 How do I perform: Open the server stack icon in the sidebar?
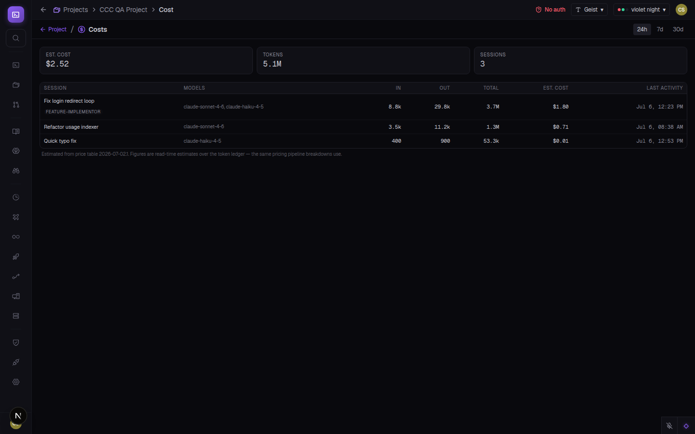pos(16,316)
